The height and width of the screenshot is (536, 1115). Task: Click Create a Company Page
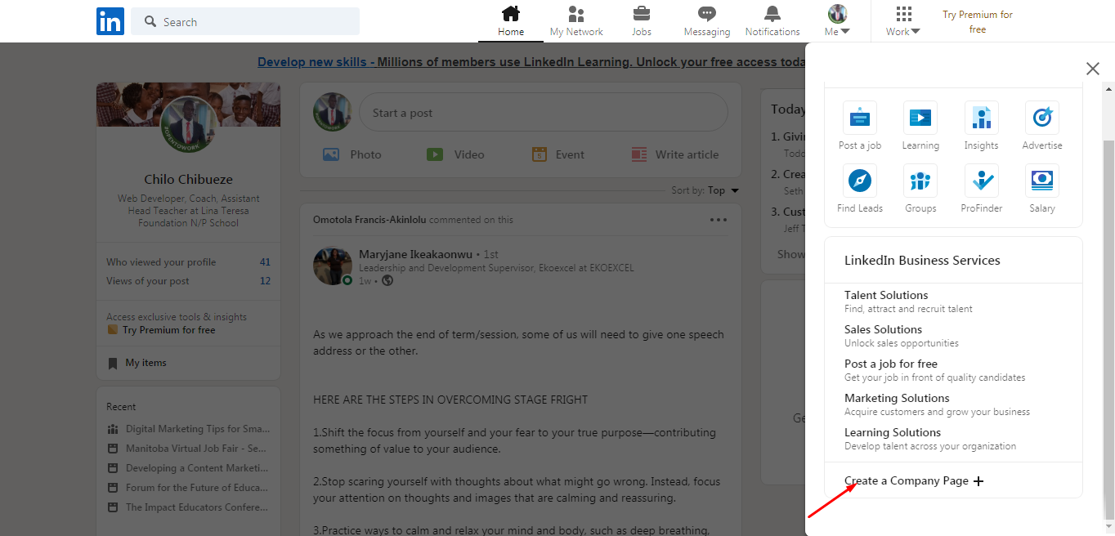tap(907, 480)
